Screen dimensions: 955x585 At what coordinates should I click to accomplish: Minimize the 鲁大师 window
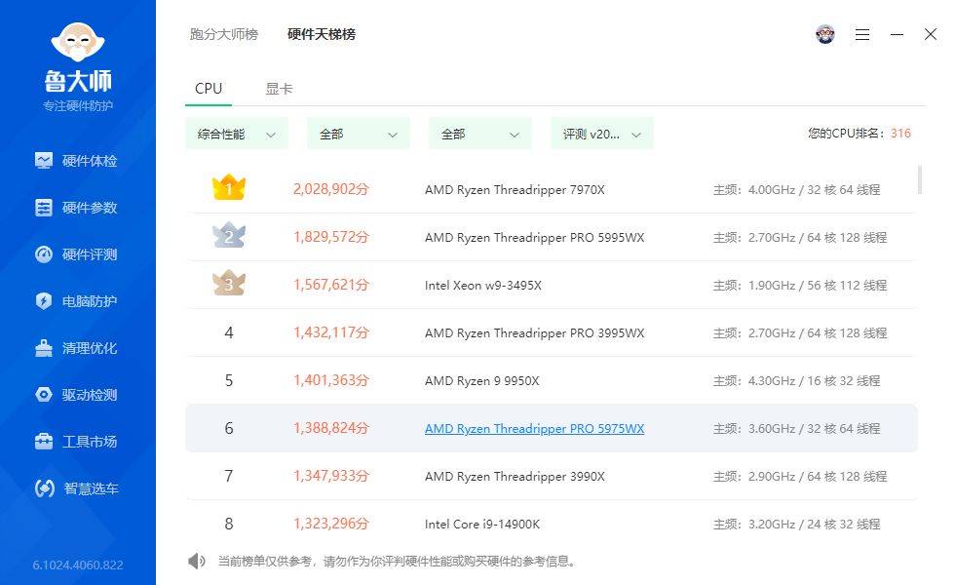(897, 35)
